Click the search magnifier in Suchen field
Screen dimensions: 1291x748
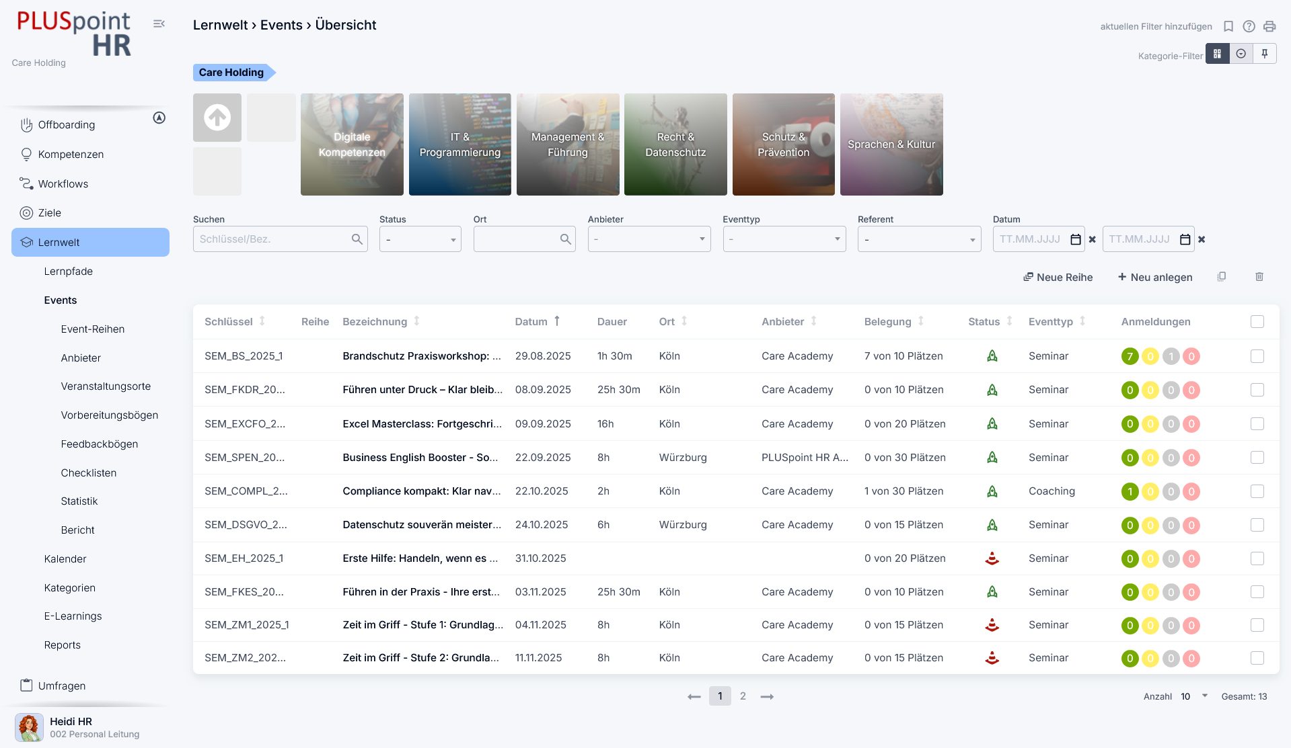[x=357, y=239]
